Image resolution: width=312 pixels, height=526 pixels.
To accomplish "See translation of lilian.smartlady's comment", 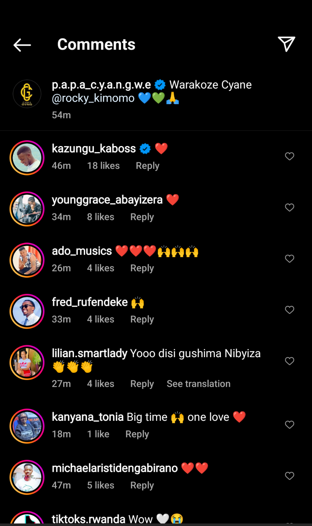I will pyautogui.click(x=198, y=384).
